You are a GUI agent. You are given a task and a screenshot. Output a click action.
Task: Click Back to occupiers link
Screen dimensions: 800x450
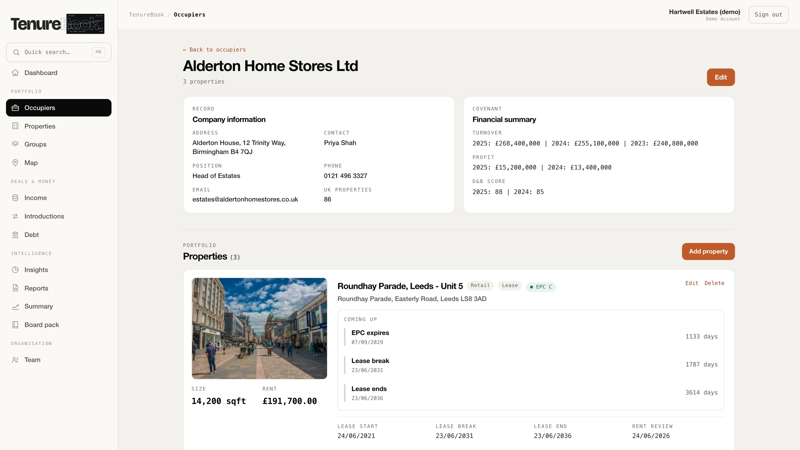[x=214, y=50]
